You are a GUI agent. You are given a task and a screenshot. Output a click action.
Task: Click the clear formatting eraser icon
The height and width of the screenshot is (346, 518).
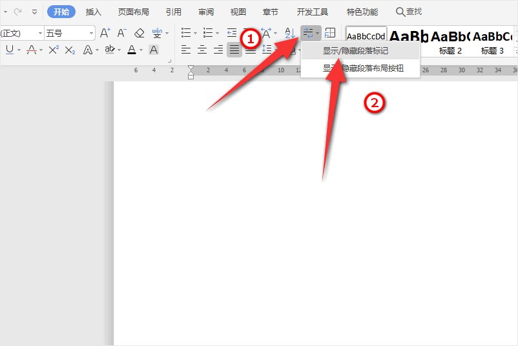140,33
